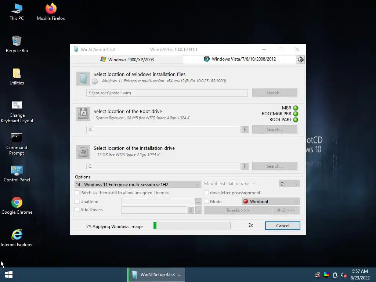Image resolution: width=376 pixels, height=282 pixels.
Task: Click the BOOTMGR PBR green status light
Action: (296, 114)
